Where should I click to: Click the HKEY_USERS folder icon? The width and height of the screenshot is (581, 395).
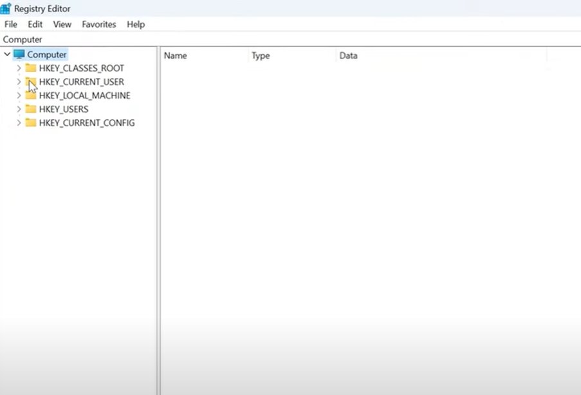pyautogui.click(x=31, y=109)
